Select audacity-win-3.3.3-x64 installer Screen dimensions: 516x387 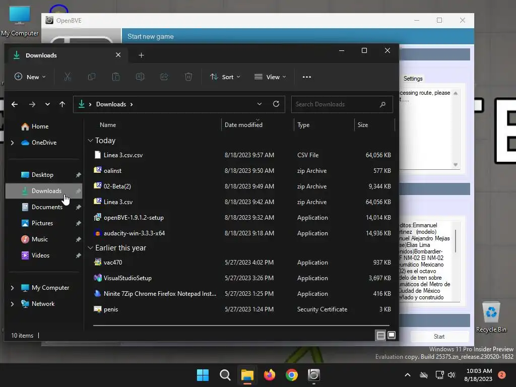click(x=242, y=233)
